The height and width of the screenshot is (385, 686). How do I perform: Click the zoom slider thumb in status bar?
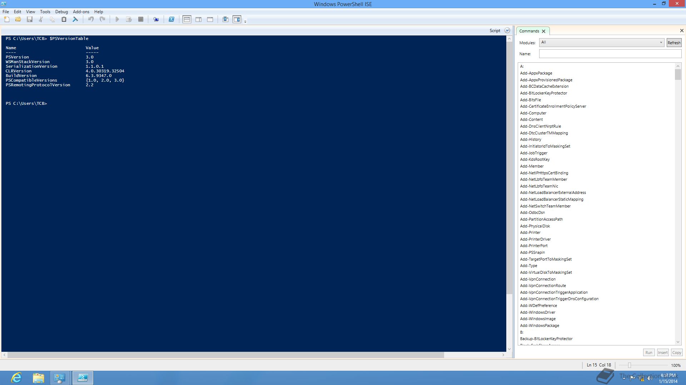click(630, 365)
